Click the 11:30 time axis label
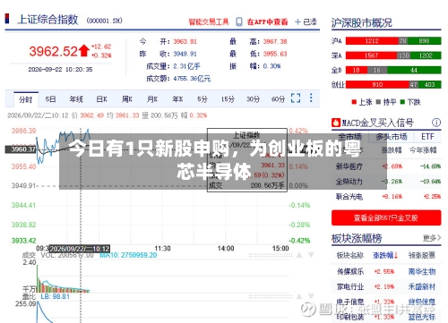Screen dimensions: 448x323 pyautogui.click(x=162, y=248)
